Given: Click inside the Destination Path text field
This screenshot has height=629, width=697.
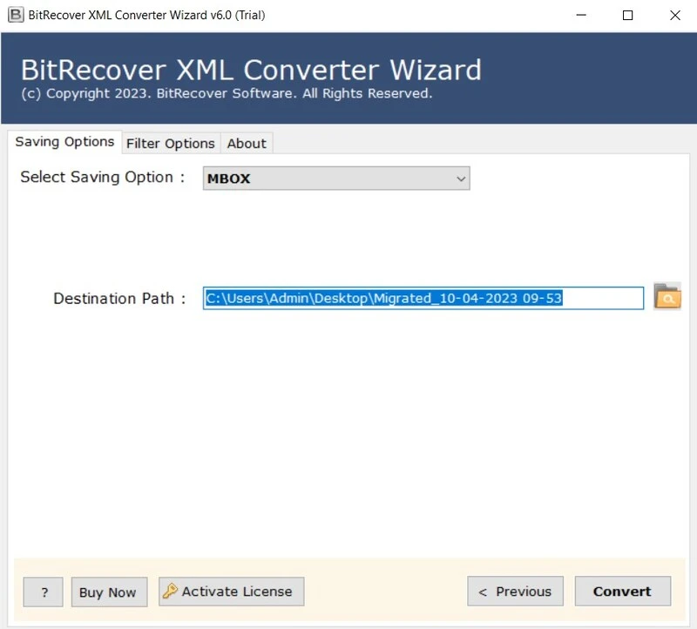Looking at the screenshot, I should tap(423, 298).
